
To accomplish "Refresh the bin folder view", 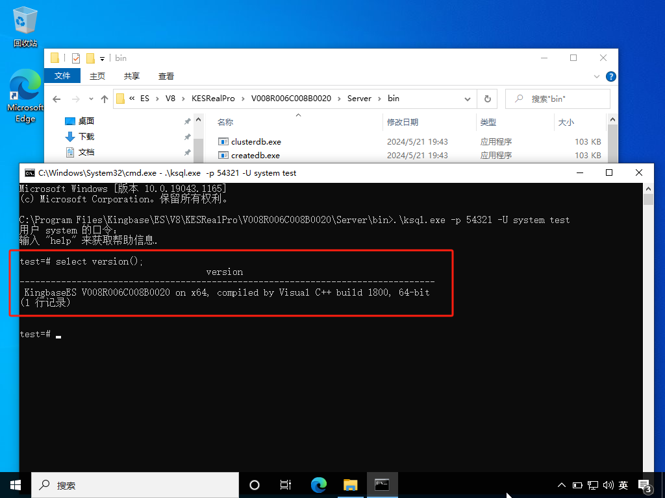I will click(x=487, y=99).
